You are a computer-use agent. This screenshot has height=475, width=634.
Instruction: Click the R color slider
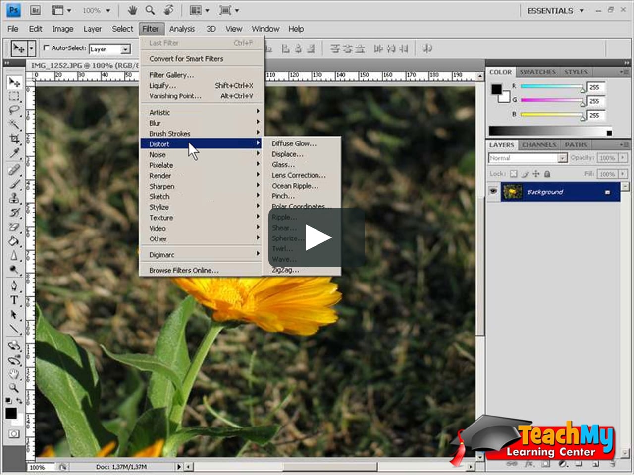(552, 86)
